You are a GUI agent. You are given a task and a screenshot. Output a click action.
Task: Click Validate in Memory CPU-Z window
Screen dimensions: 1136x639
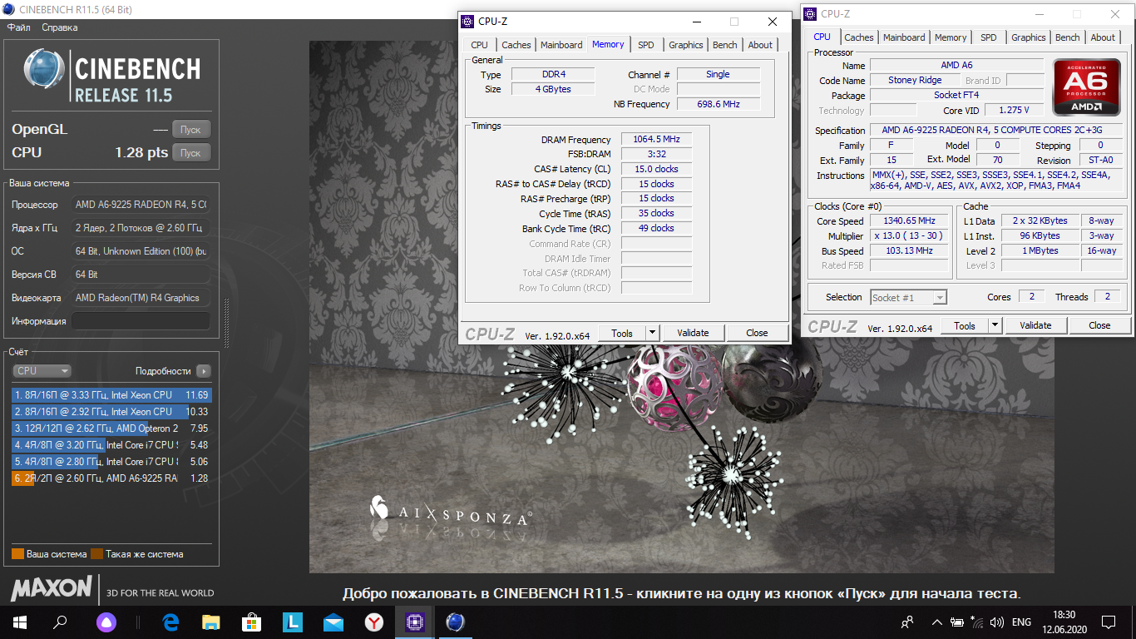pyautogui.click(x=693, y=333)
